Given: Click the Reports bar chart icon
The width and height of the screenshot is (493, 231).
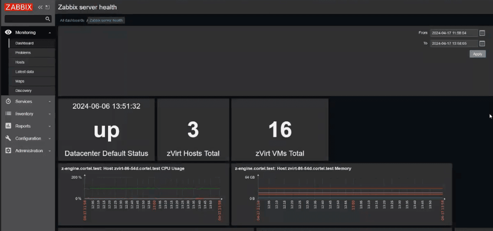Looking at the screenshot, I should click(8, 126).
